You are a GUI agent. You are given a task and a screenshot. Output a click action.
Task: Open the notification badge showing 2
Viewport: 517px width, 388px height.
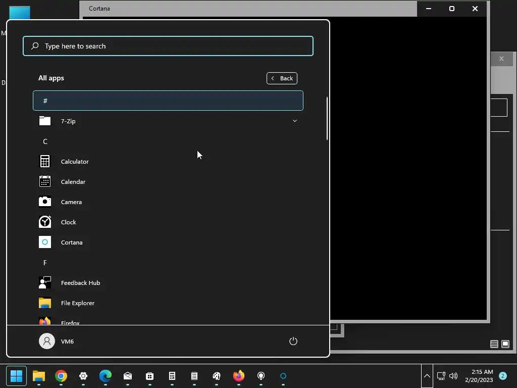pyautogui.click(x=503, y=376)
